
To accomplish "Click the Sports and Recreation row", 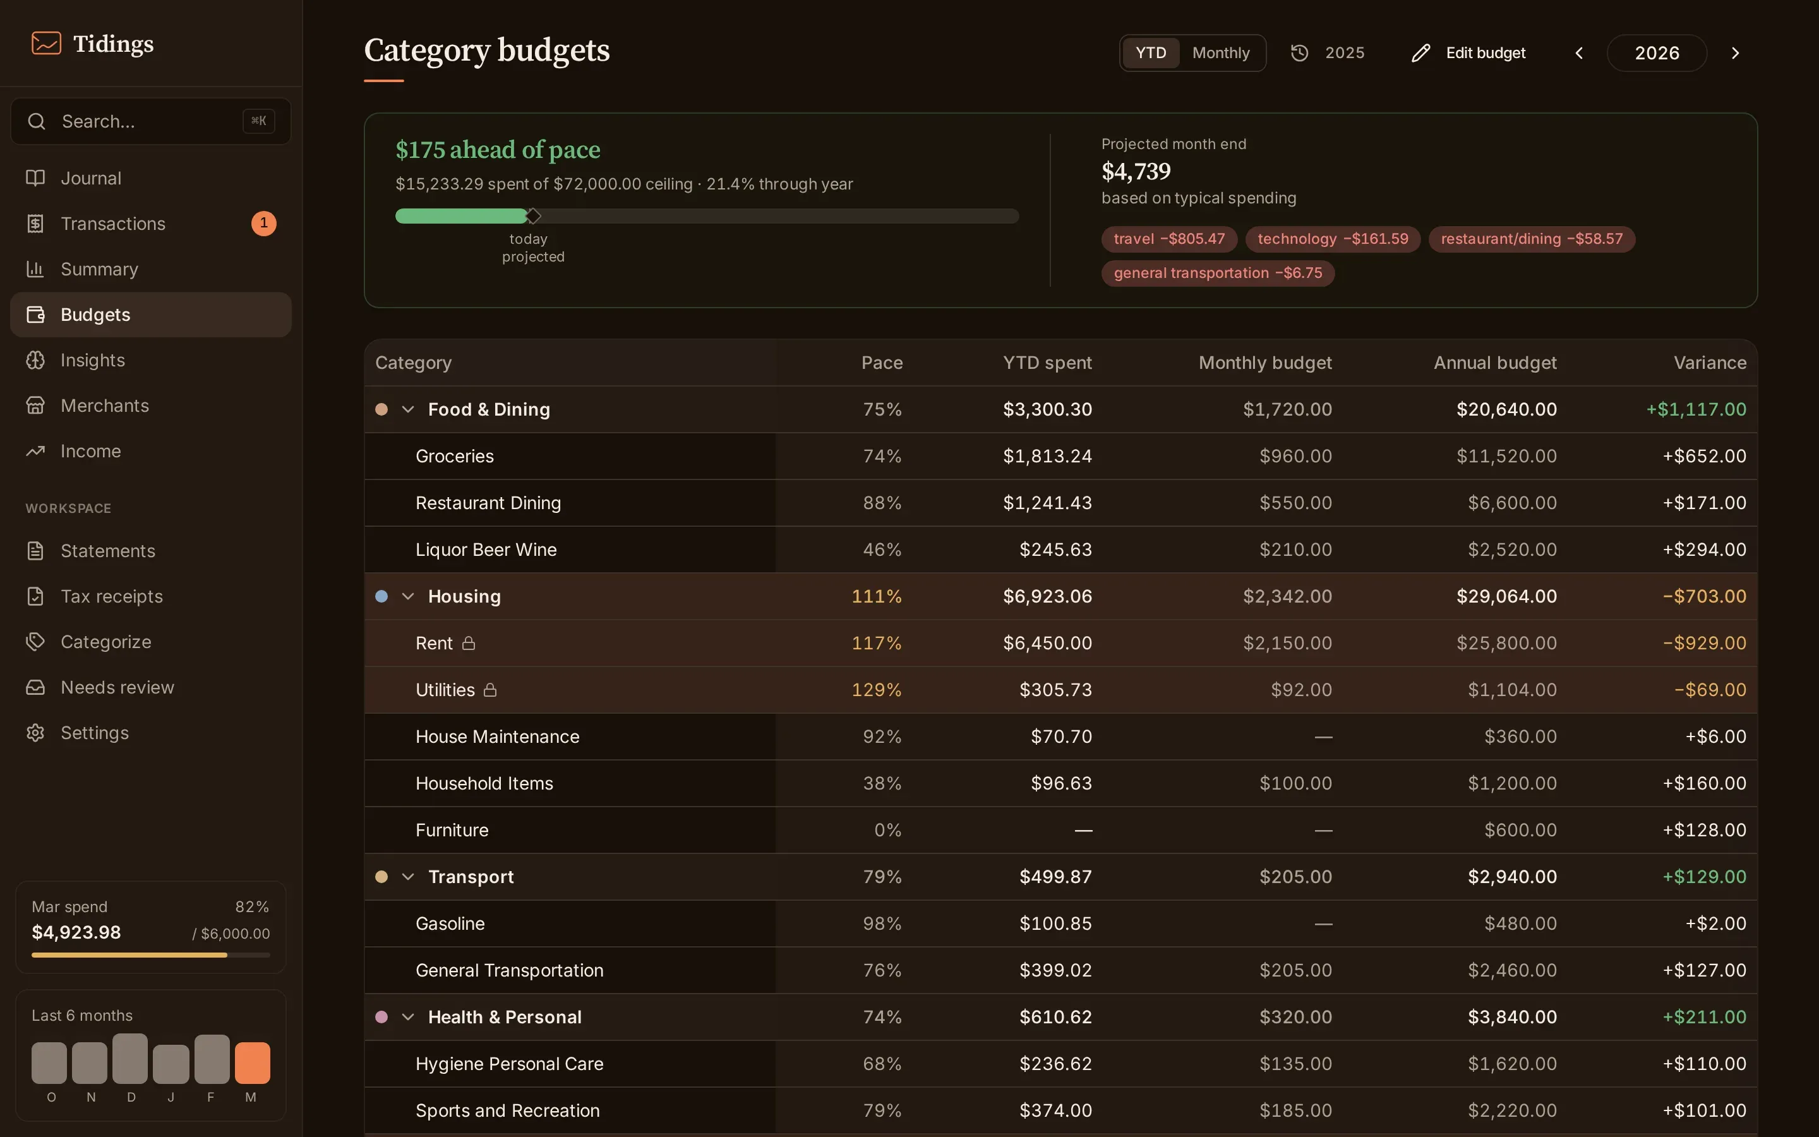I will 1060,1110.
